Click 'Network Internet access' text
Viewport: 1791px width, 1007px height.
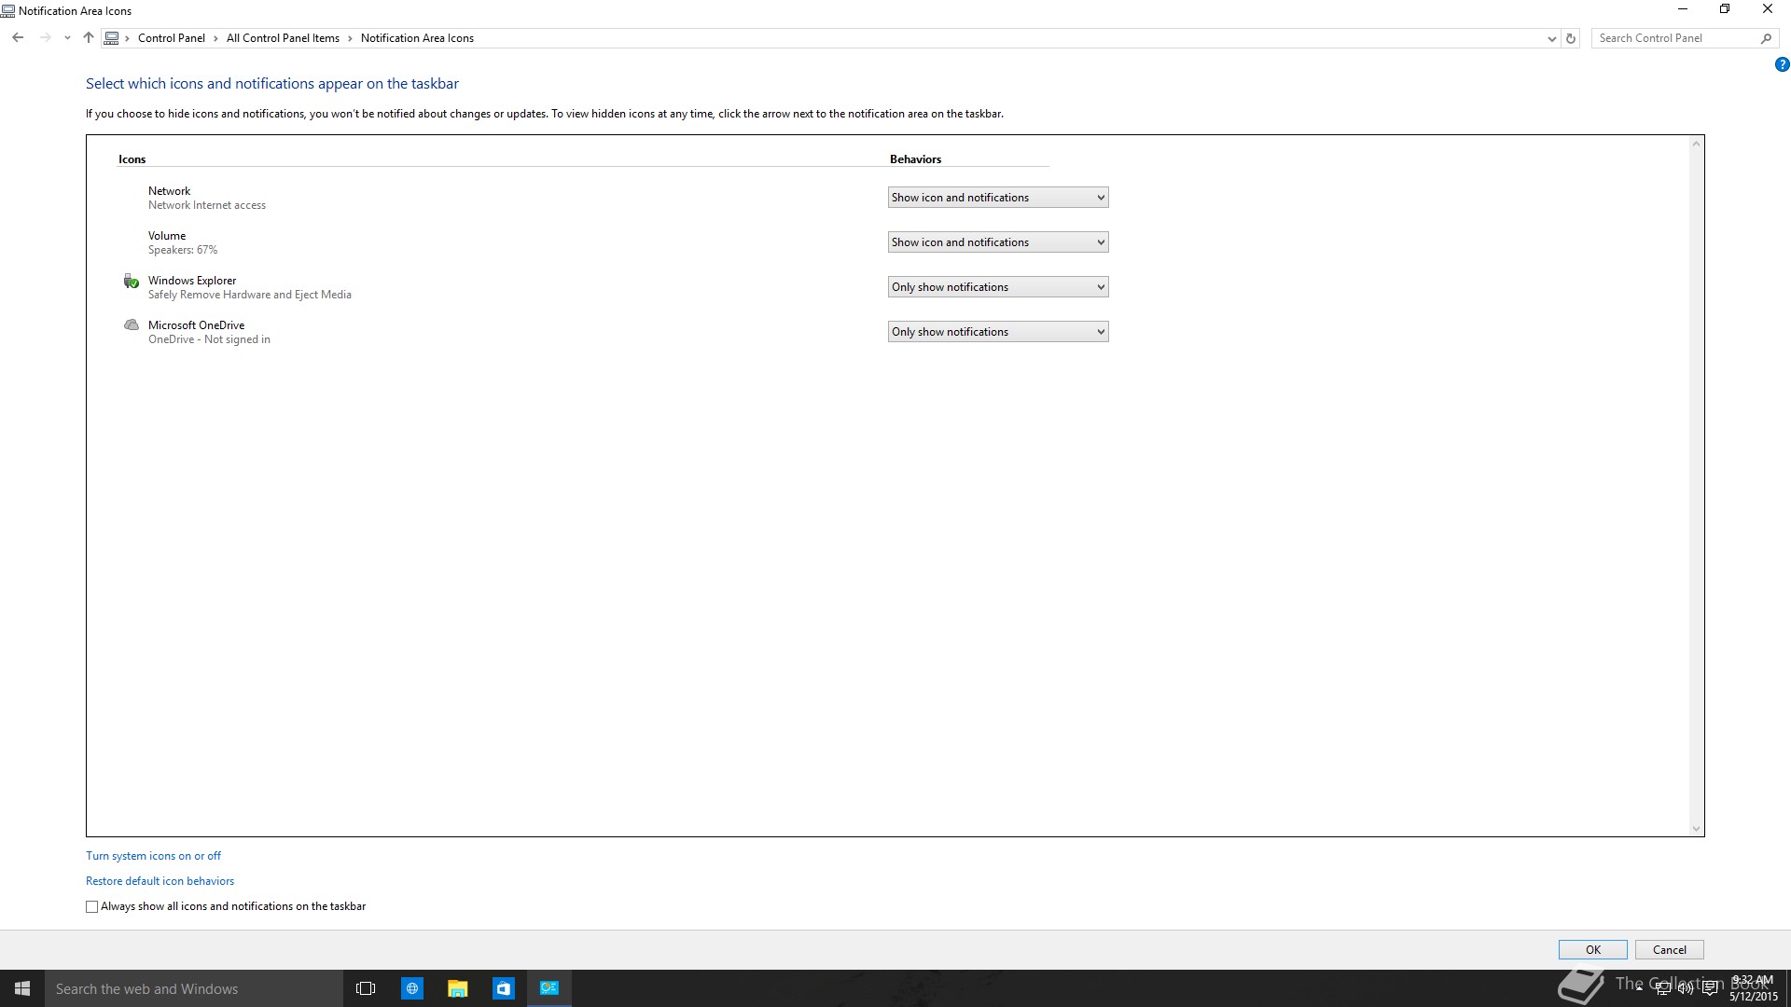pos(206,205)
